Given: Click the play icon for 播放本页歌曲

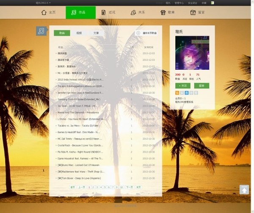Looking at the screenshot, I should 138,33.
